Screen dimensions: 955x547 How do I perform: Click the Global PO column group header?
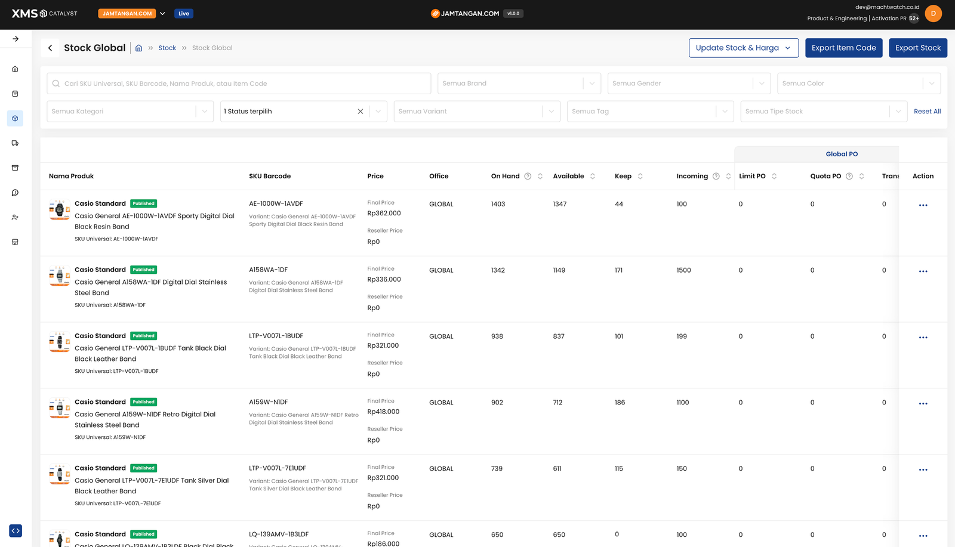pyautogui.click(x=842, y=154)
